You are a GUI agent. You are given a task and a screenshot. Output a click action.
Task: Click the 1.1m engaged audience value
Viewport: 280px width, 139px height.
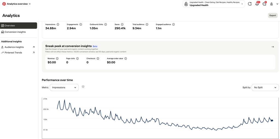(159, 28)
